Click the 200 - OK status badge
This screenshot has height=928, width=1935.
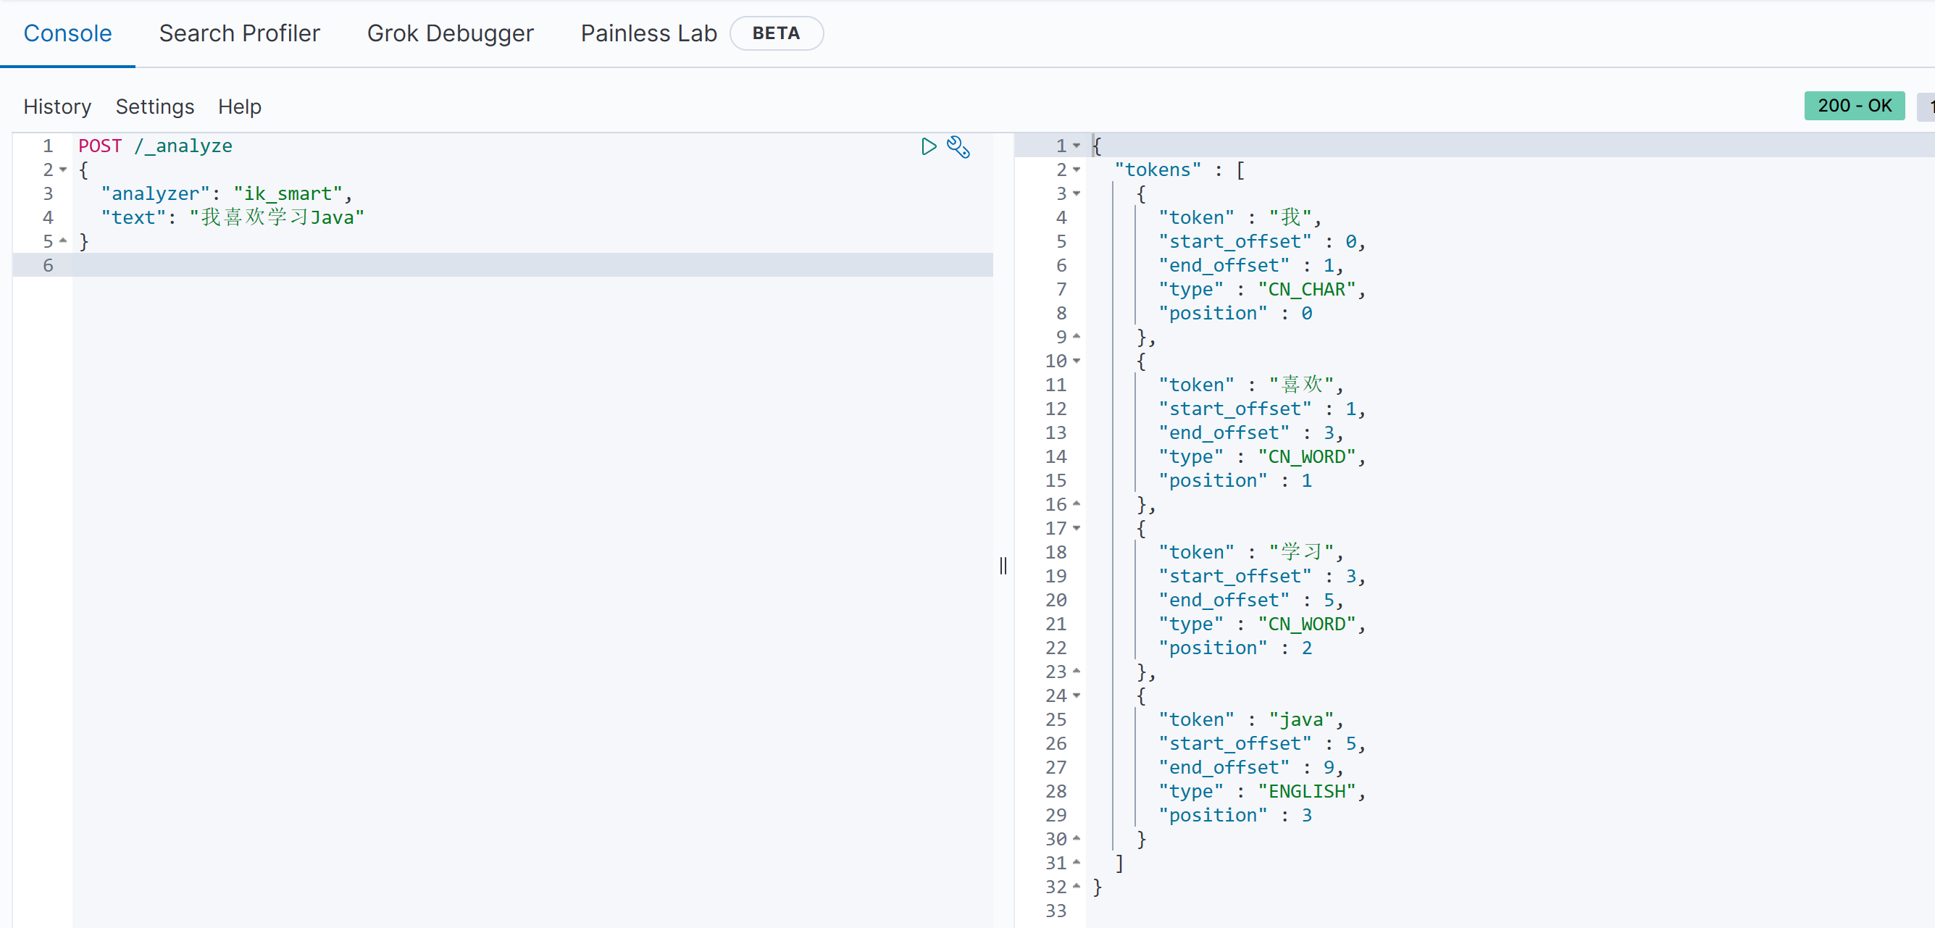pos(1853,106)
